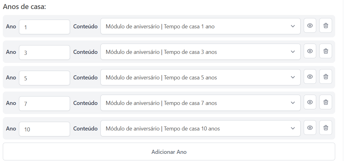Image resolution: width=347 pixels, height=161 pixels.
Task: Open Conteúdo dropdown for 1 ano
Action: pos(200,26)
